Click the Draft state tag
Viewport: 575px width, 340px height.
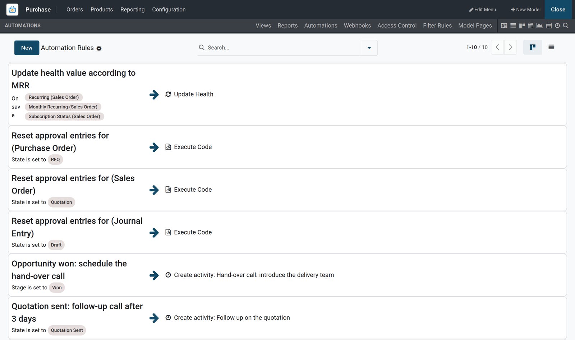tap(56, 245)
